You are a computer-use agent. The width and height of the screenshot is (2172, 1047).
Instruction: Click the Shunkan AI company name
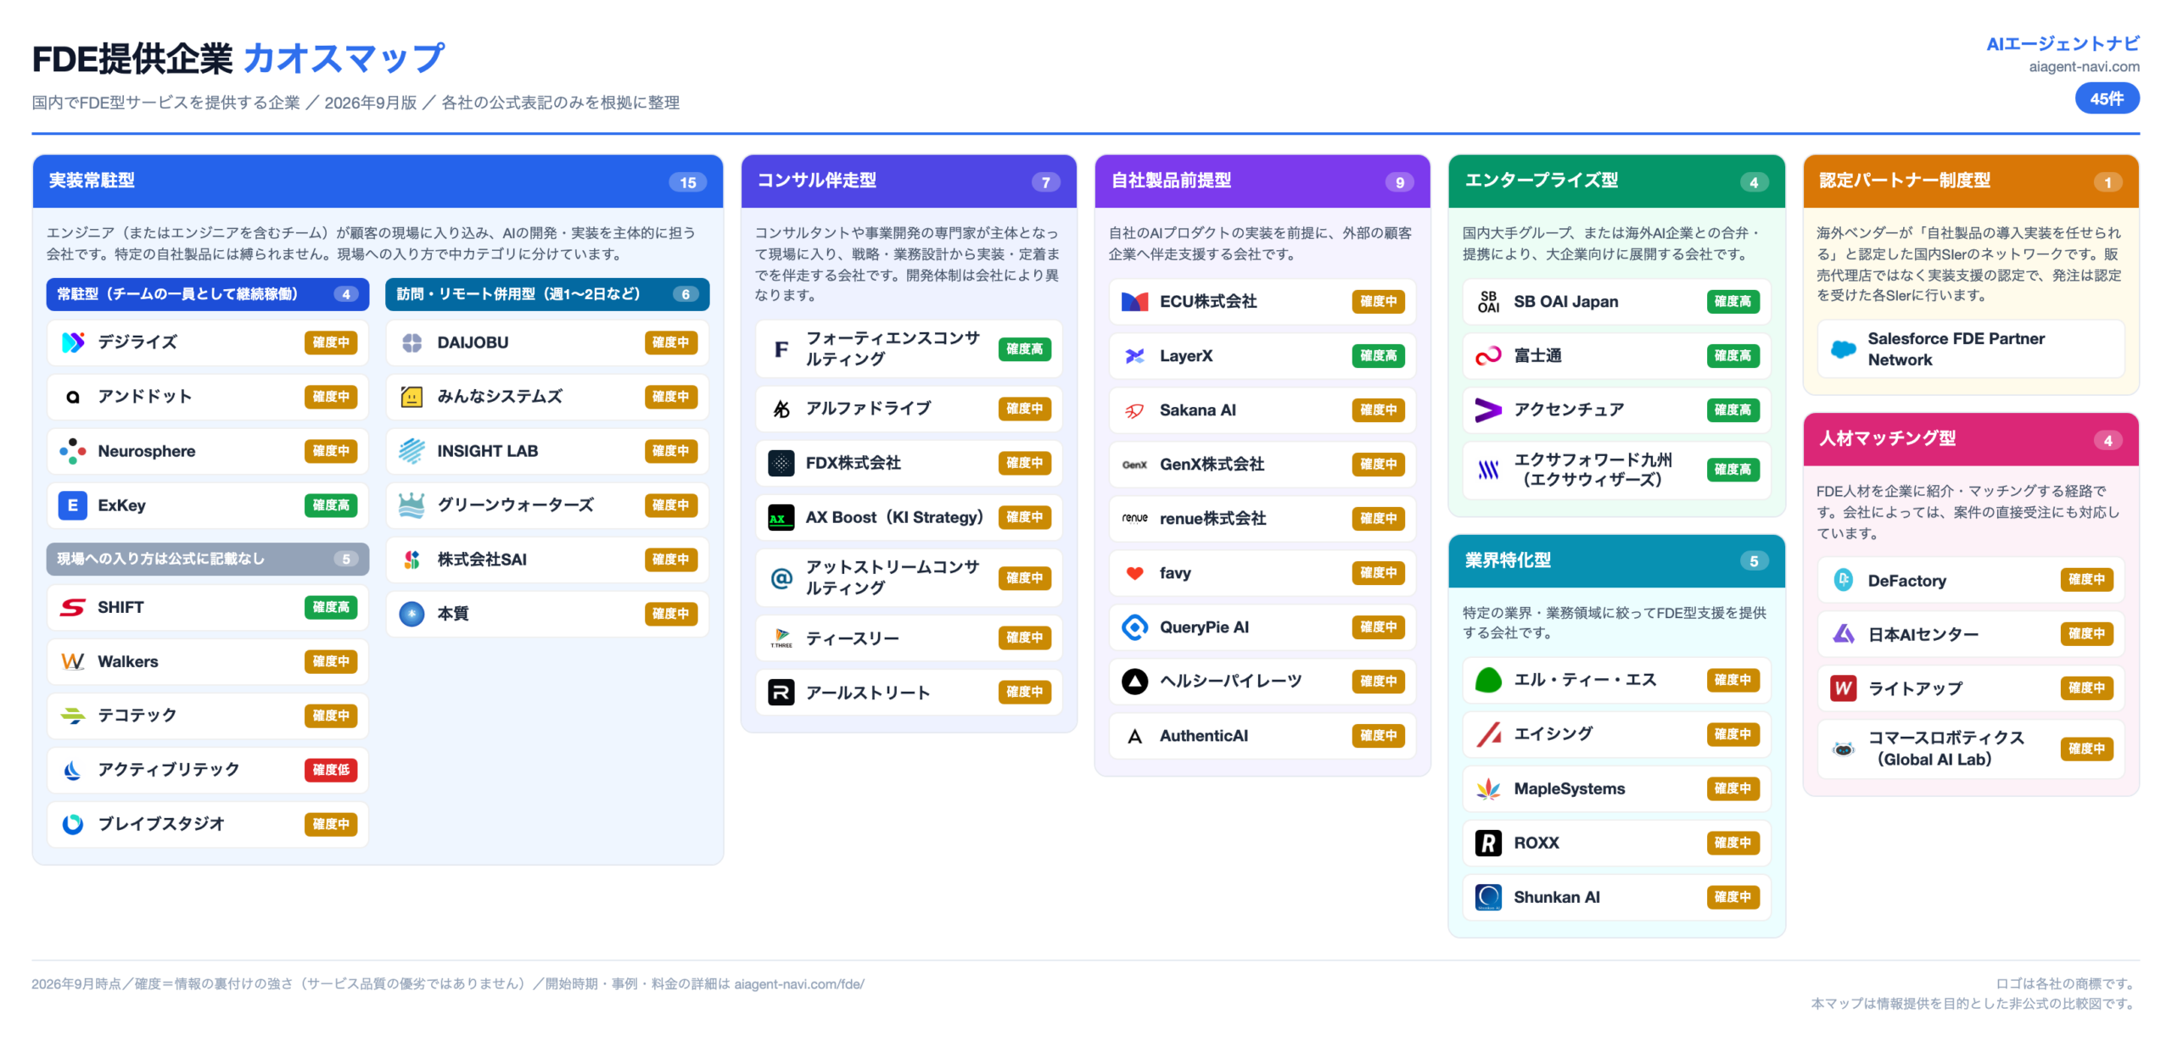coord(1556,897)
